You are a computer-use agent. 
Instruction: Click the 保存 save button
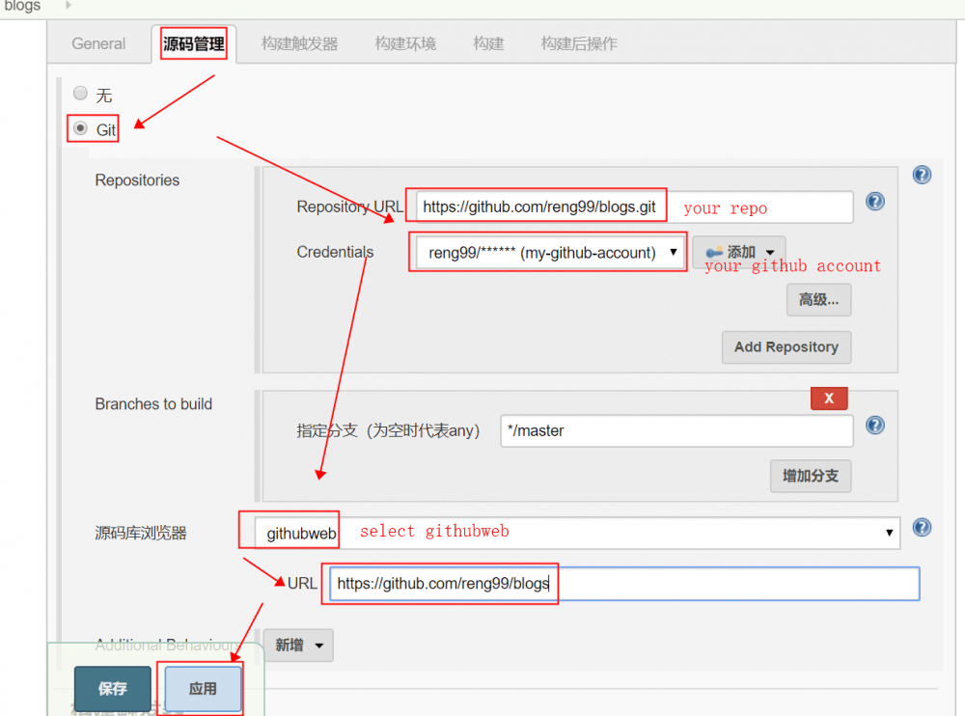(x=111, y=687)
